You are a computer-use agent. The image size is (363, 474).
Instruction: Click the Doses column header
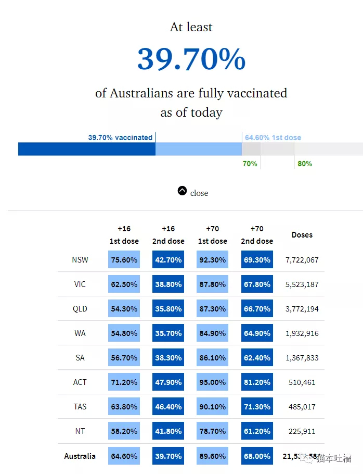point(302,235)
